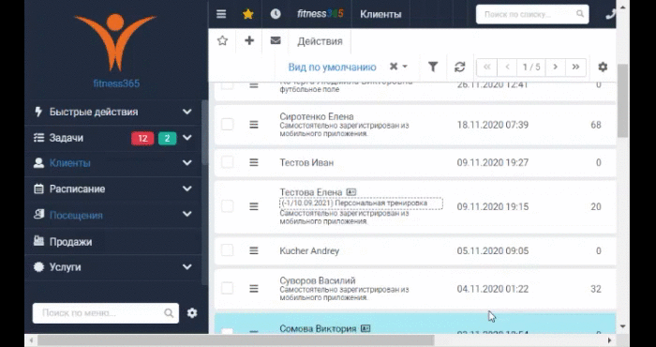This screenshot has width=656, height=347.
Task: Click the red 12 tasks badge
Action: pyautogui.click(x=142, y=138)
